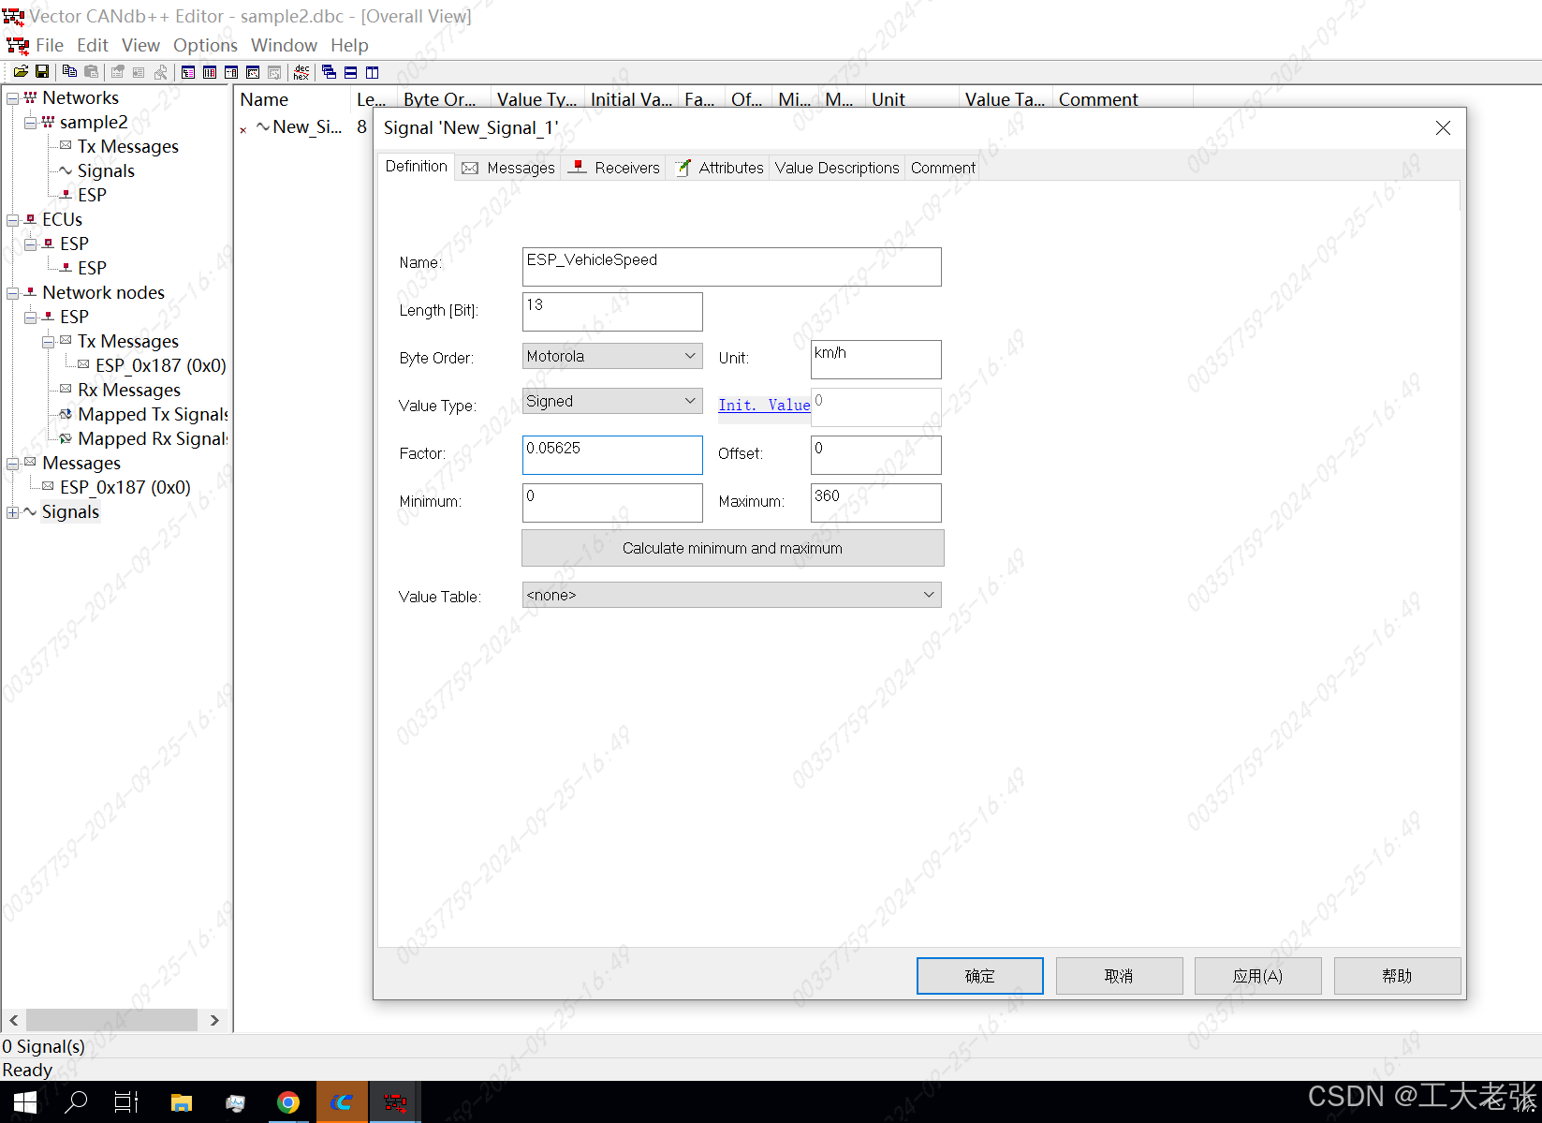The height and width of the screenshot is (1123, 1542).
Task: Open the Options menu
Action: (x=205, y=45)
